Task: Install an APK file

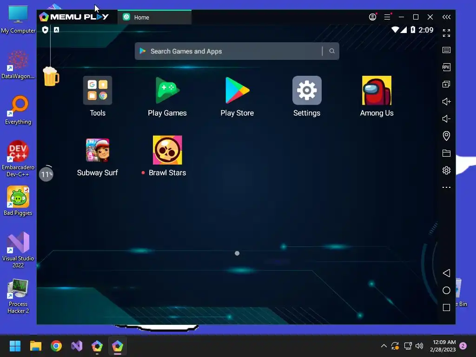Action: [x=446, y=67]
